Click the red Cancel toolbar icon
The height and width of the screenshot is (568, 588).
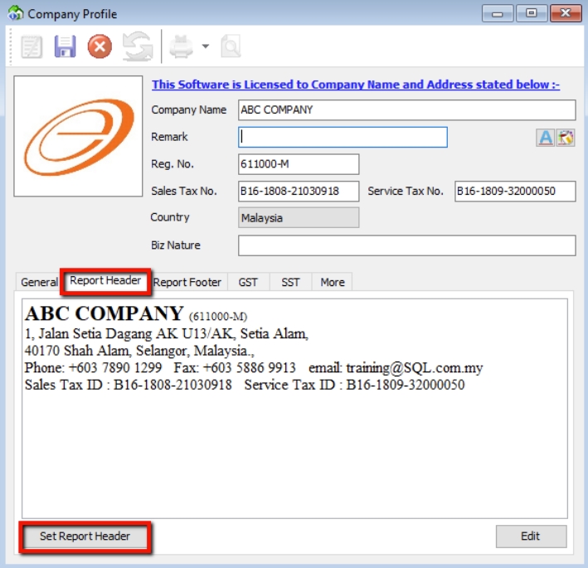point(100,46)
